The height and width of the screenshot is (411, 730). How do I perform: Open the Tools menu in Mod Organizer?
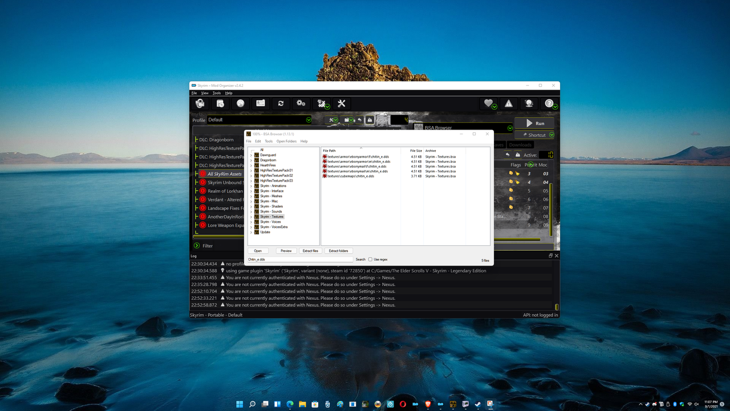(217, 92)
